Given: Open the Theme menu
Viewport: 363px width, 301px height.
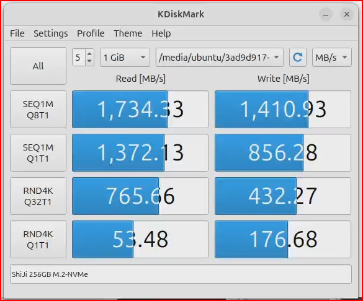Looking at the screenshot, I should 128,33.
